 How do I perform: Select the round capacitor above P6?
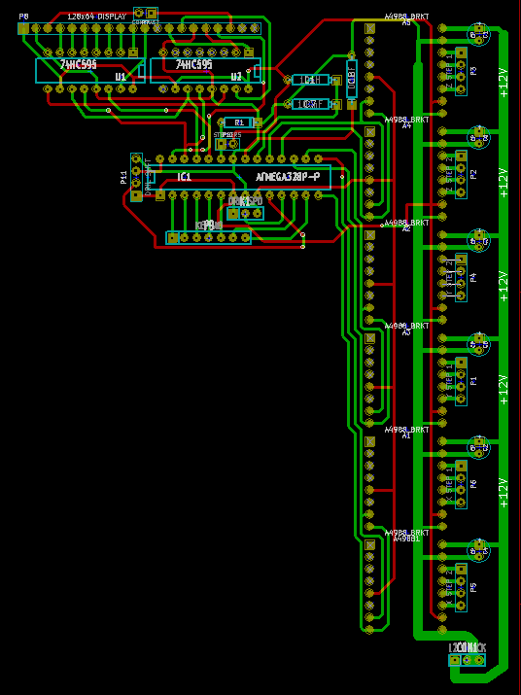[479, 448]
